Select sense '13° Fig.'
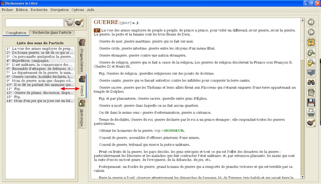Viewport: 321px width, 184px height. point(40,97)
